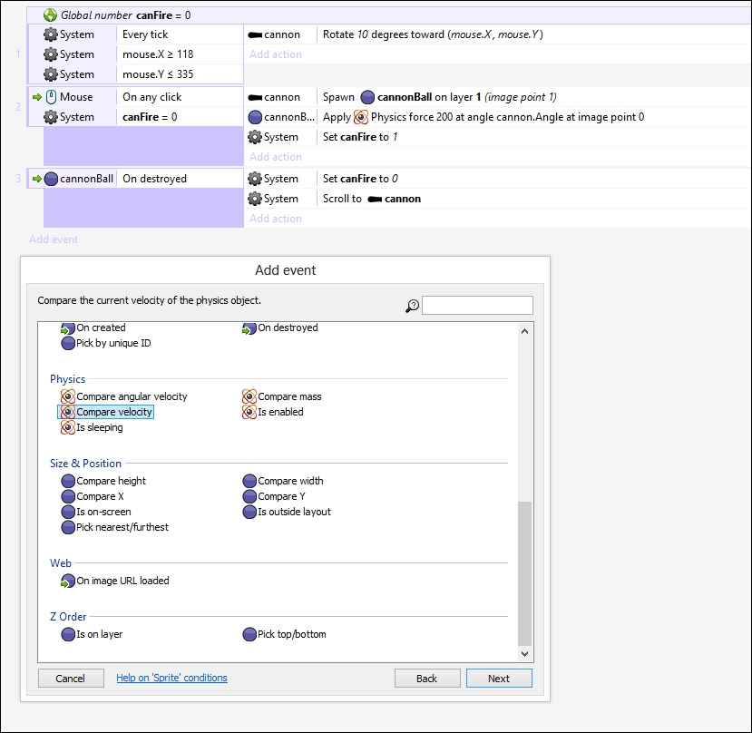Click Add event below event 3
This screenshot has height=733, width=752.
click(54, 239)
